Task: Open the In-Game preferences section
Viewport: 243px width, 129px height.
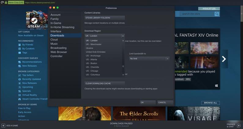Action: point(56,23)
